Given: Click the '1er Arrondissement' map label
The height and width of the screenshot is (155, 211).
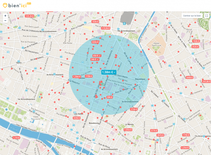Looking at the screenshot, I should pos(26,99).
